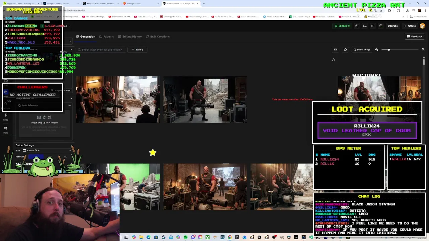The height and width of the screenshot is (241, 429).
Task: Click the star favorites icon in drop zone
Action: click(44, 117)
